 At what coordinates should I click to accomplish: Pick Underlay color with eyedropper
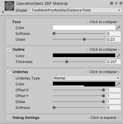pyautogui.click(x=118, y=84)
